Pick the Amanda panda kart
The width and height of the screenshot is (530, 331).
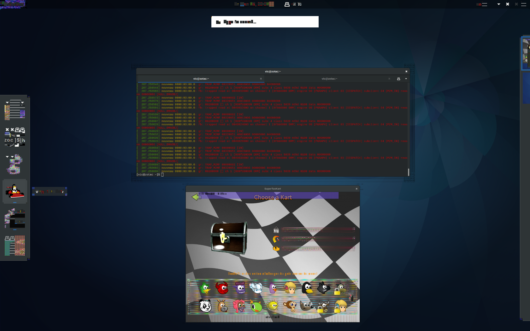tap(205, 306)
